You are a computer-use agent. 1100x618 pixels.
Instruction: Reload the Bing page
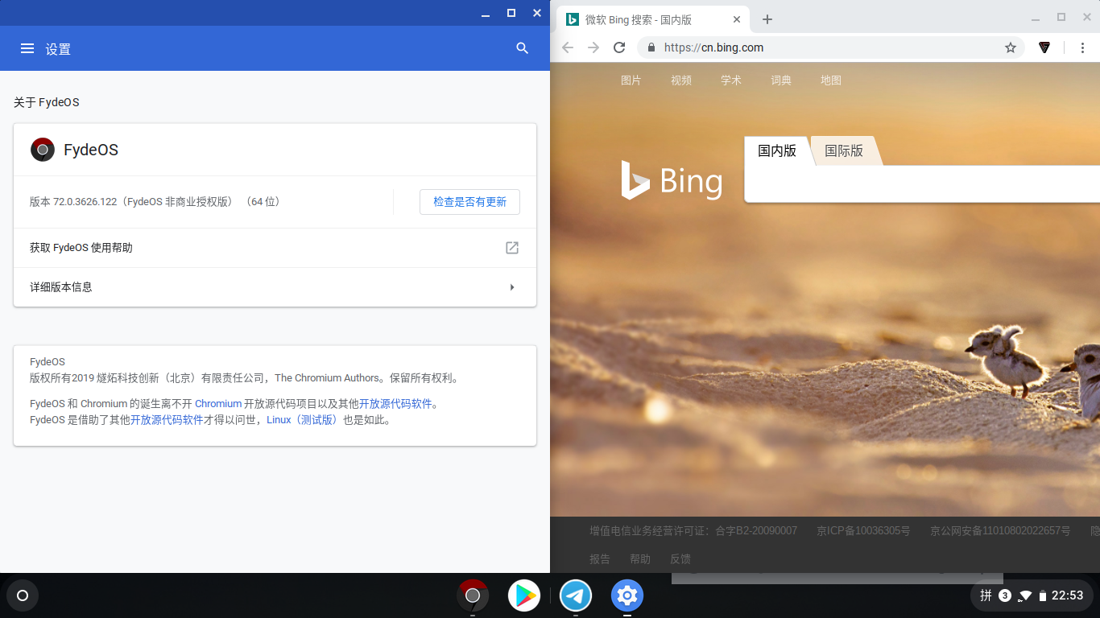[619, 47]
